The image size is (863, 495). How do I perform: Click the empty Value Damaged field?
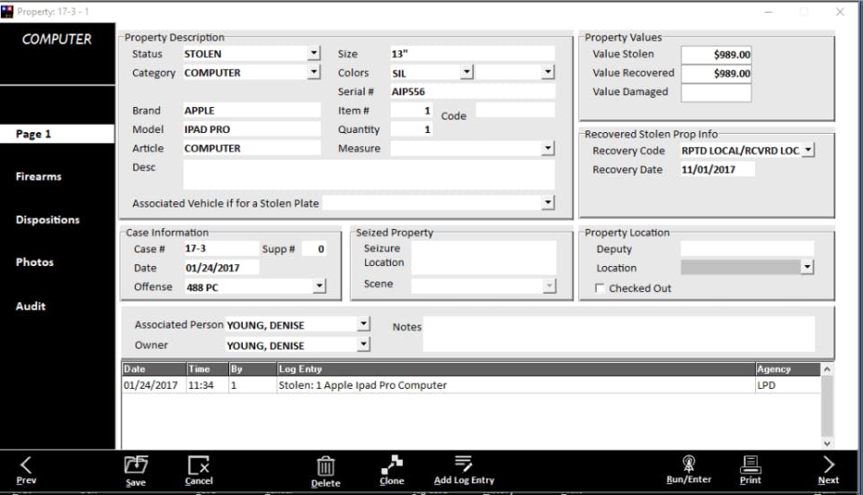coord(716,93)
